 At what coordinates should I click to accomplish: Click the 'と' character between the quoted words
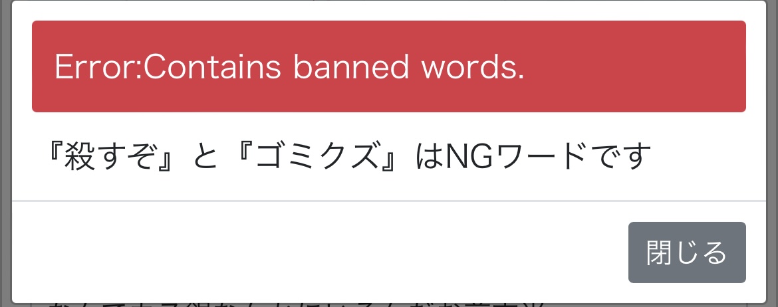tap(205, 157)
